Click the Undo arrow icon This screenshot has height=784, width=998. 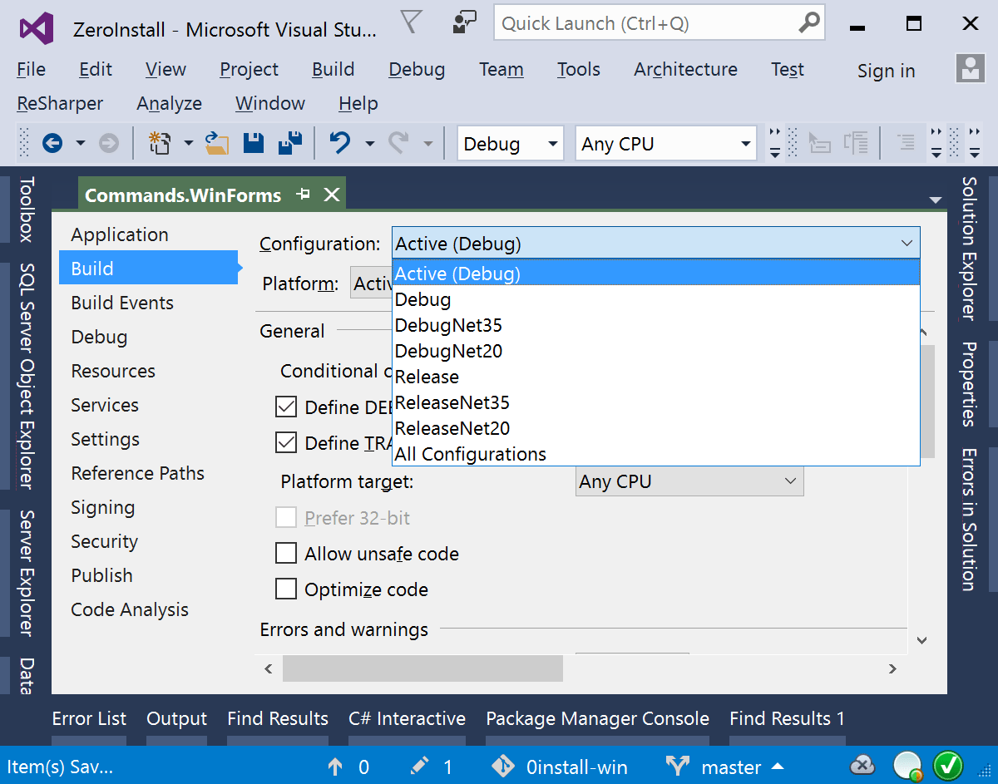340,144
